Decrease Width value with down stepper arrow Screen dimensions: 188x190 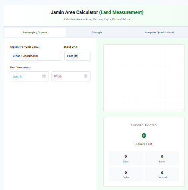coord(86,77)
